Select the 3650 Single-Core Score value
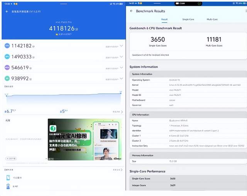This screenshot has width=247, height=196. (158, 39)
